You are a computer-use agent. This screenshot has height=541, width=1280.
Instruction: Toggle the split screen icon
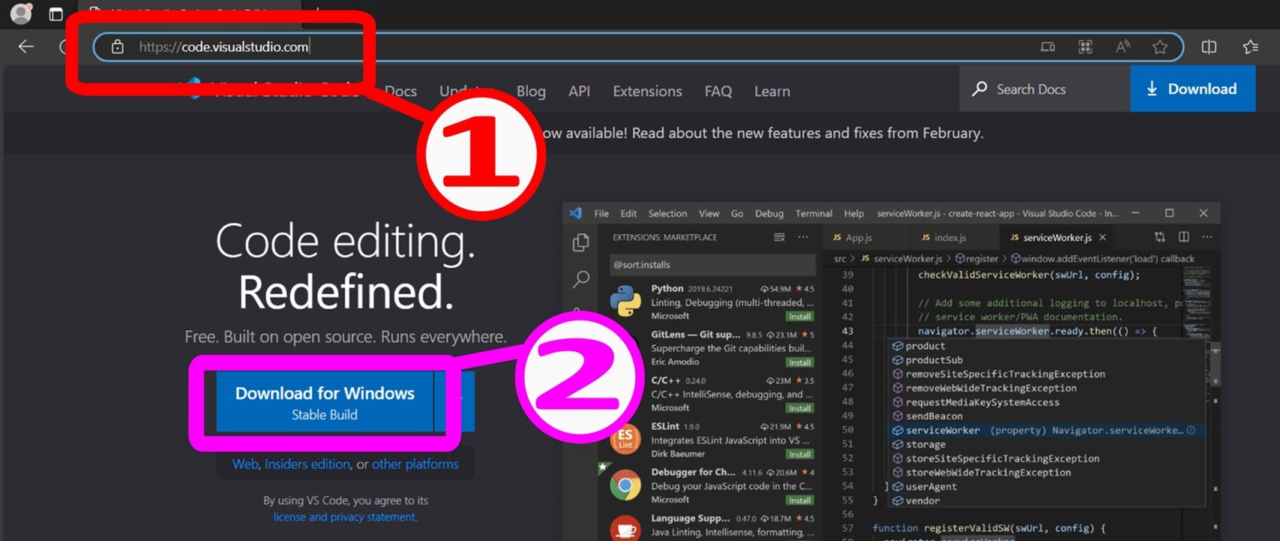tap(1209, 47)
